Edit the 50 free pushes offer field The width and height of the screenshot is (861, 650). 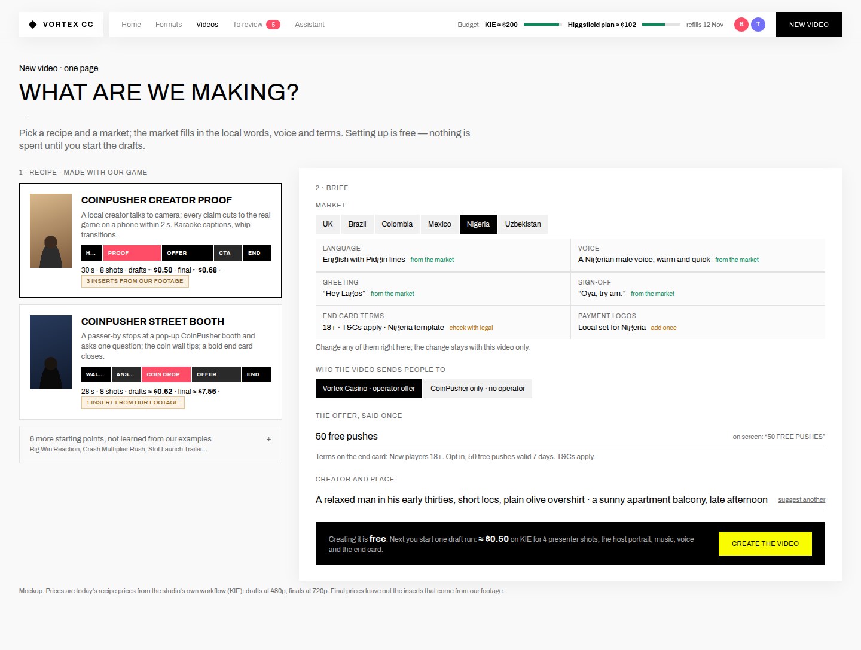pos(570,437)
